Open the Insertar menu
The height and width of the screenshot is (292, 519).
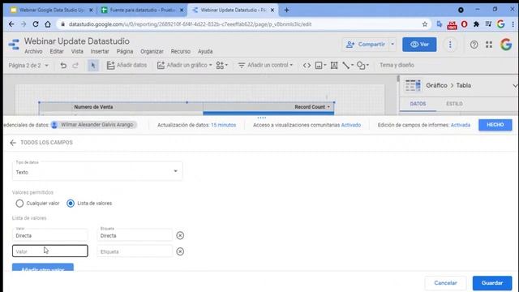(x=100, y=52)
